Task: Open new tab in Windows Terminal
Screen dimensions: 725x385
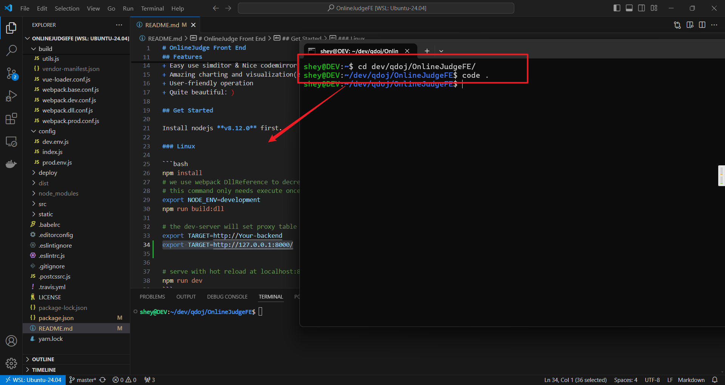Action: (x=427, y=51)
